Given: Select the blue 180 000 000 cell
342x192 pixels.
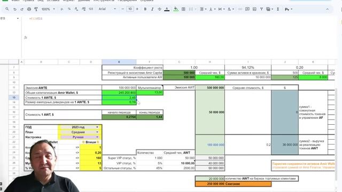Looking at the screenshot, I should (x=210, y=145).
